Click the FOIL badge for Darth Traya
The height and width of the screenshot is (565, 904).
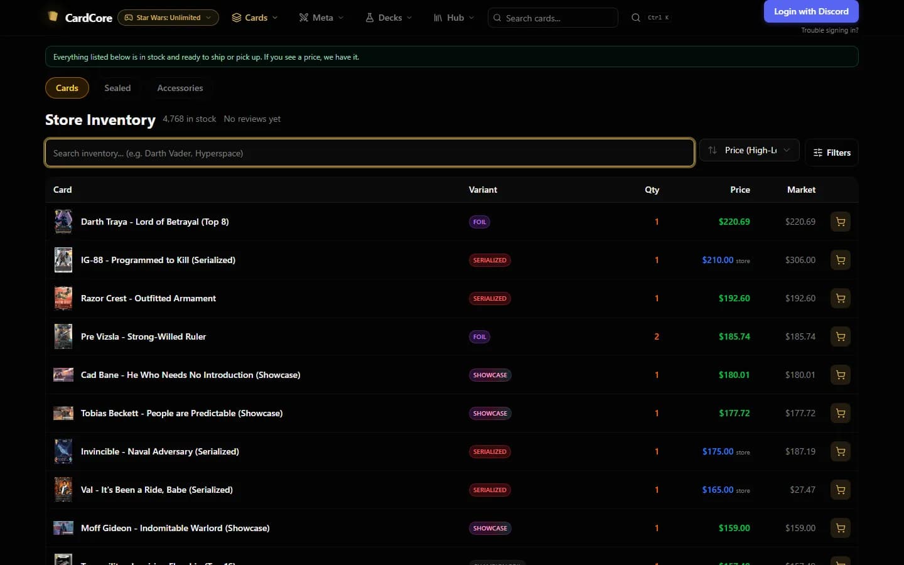pyautogui.click(x=480, y=222)
